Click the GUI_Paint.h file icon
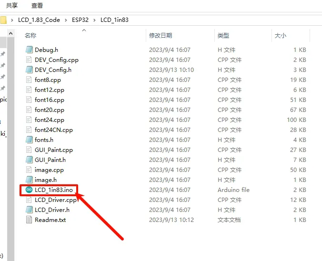Screen dimensions: 322x261 point(29,160)
